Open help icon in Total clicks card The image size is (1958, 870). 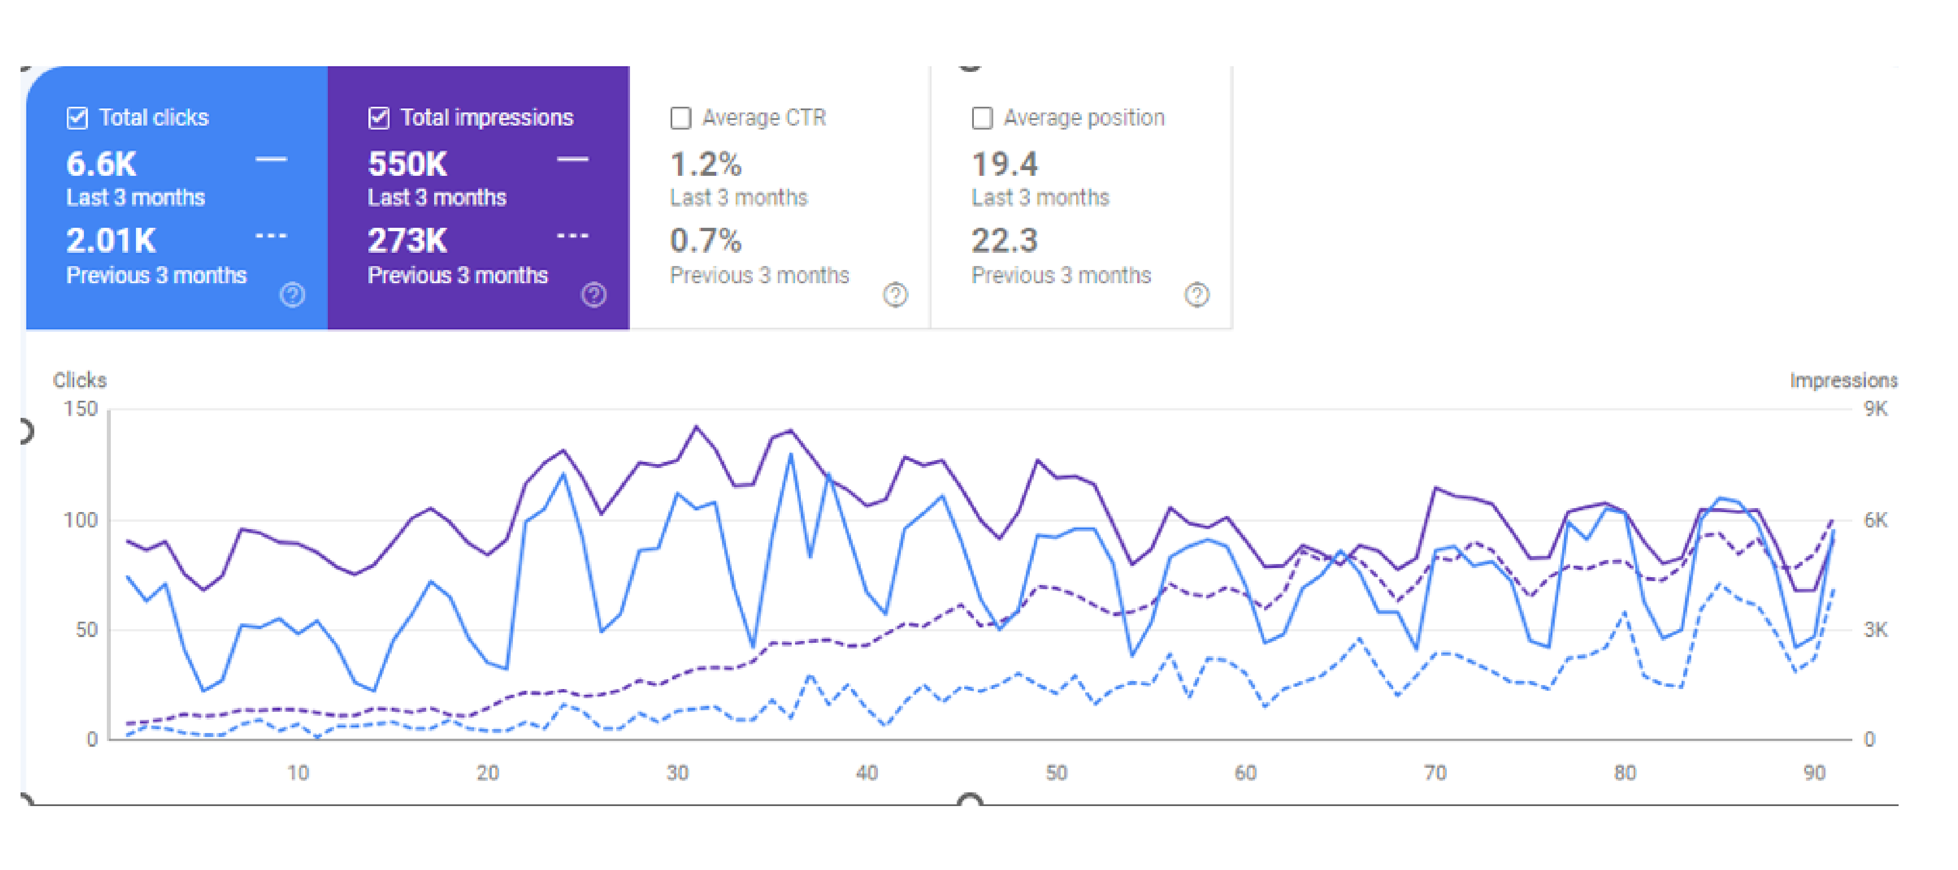pos(292,295)
